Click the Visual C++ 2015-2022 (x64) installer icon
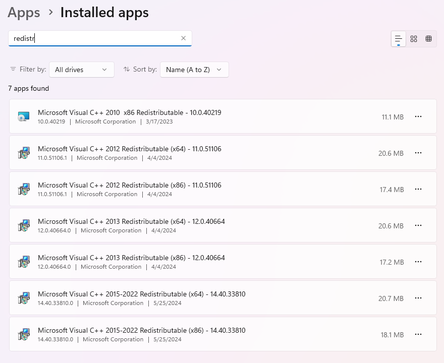The height and width of the screenshot is (363, 444). pyautogui.click(x=23, y=298)
